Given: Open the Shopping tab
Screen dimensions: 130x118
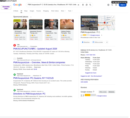Looking at the screenshot, I should point(46,11).
